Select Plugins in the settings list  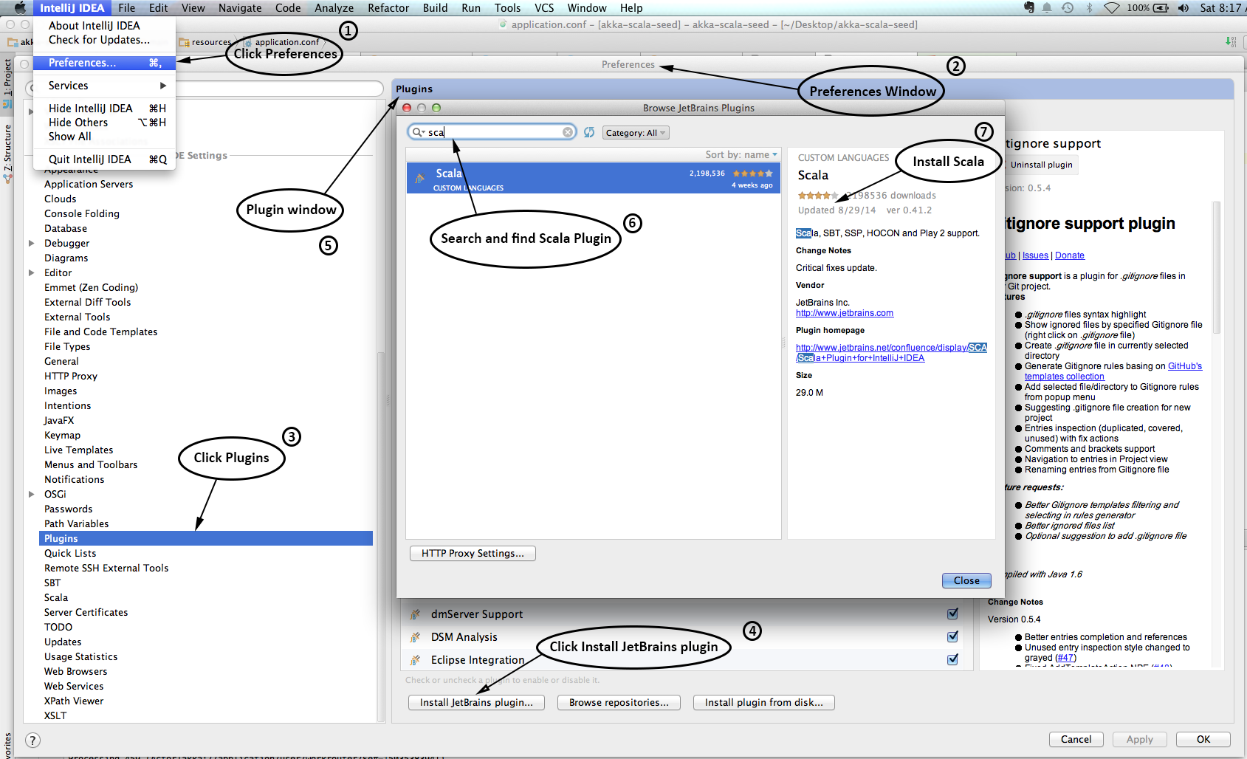pos(206,538)
